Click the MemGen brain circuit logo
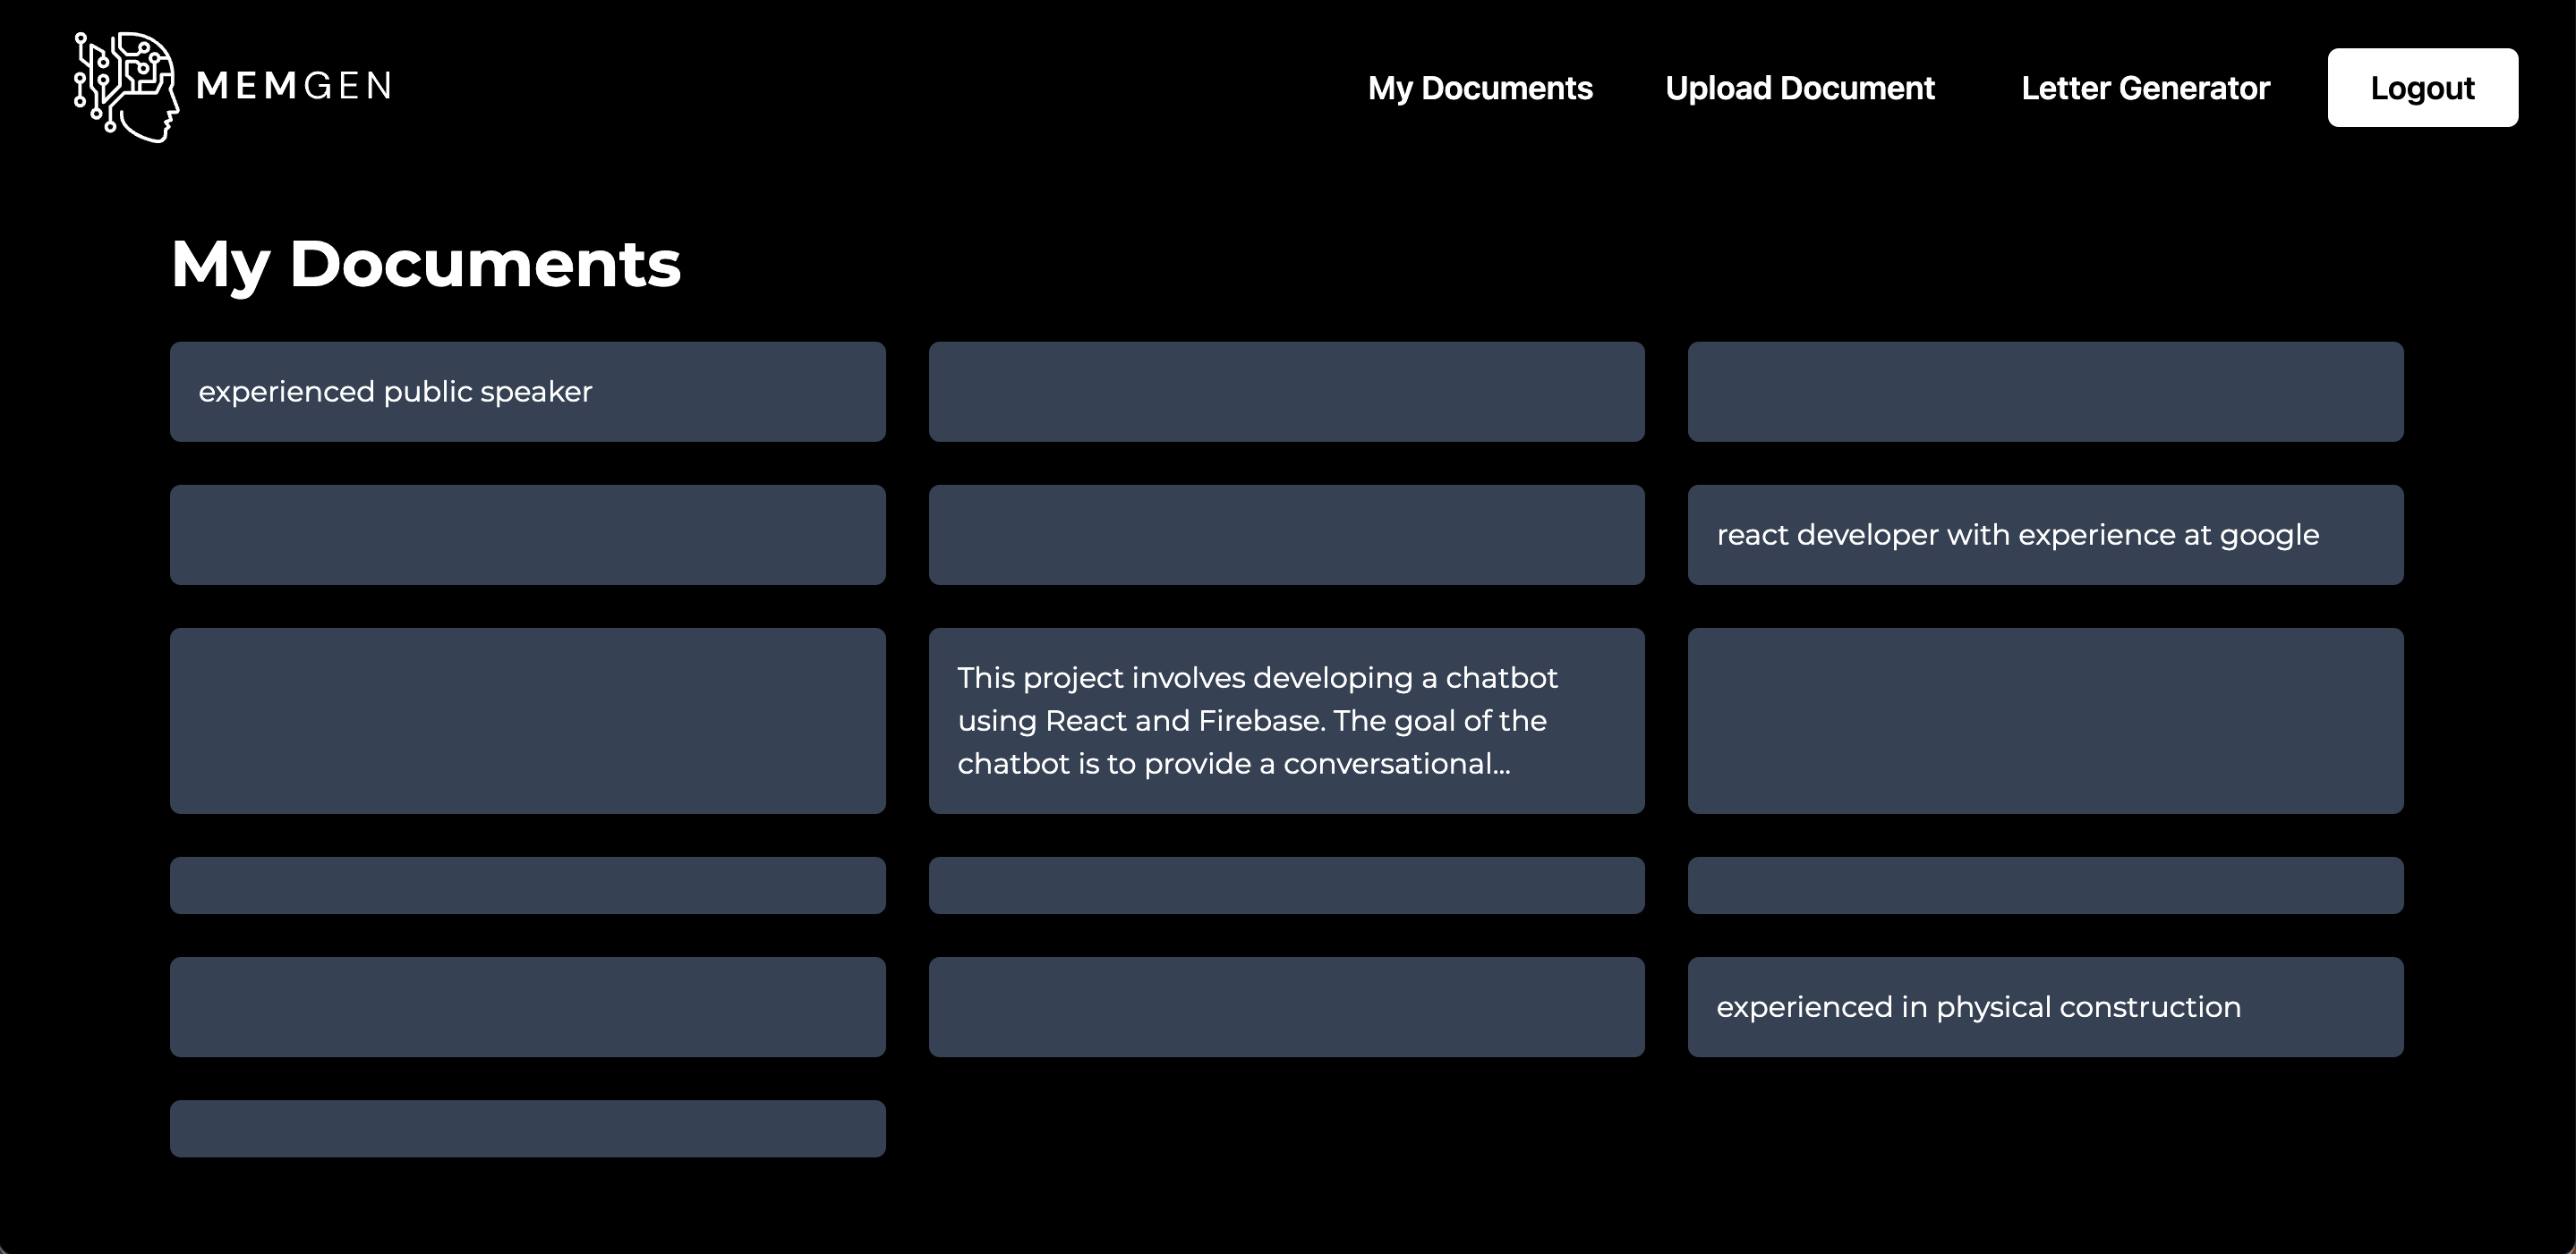Image resolution: width=2576 pixels, height=1254 pixels. (126, 87)
